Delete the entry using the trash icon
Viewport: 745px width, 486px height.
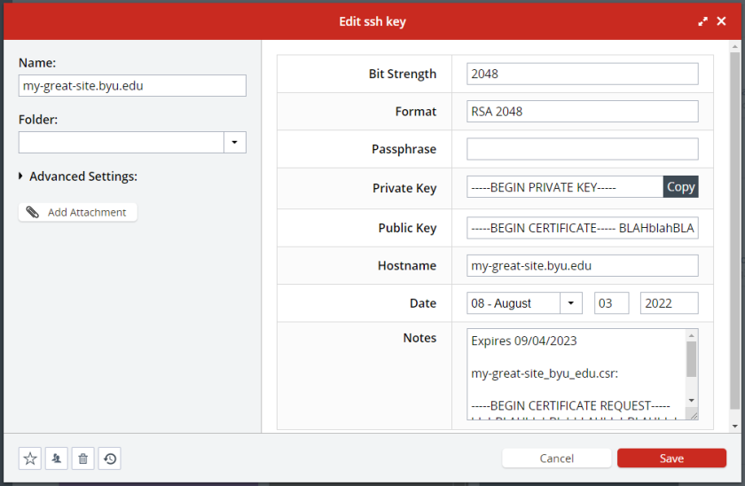coord(83,459)
